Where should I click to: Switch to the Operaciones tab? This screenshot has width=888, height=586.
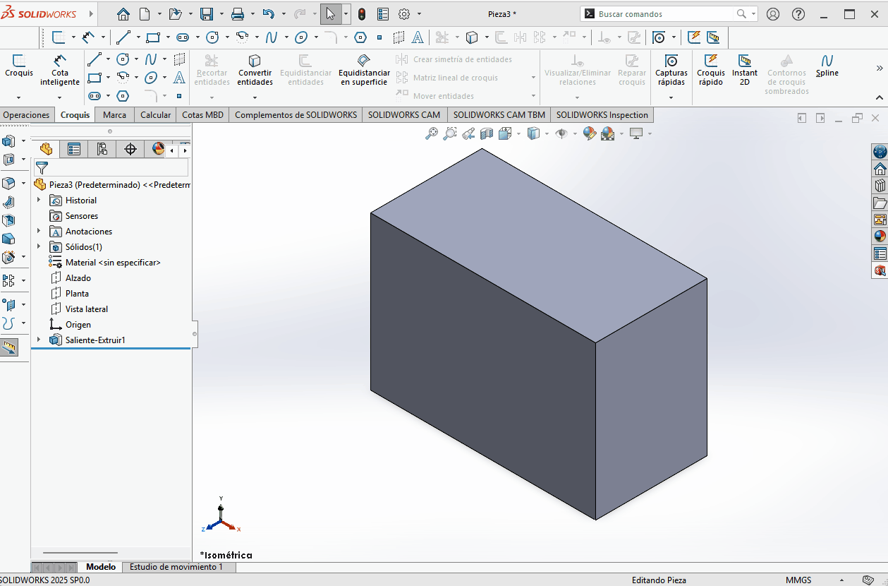point(26,114)
